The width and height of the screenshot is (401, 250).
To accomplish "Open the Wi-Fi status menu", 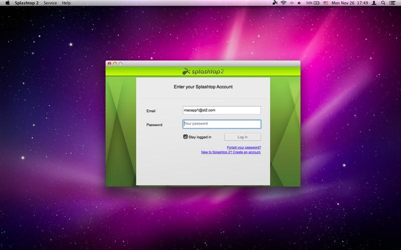I will 283,3.
